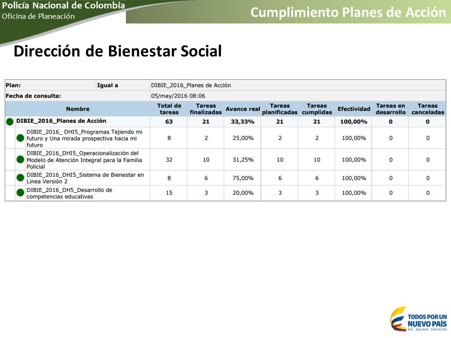Click the Plan: label

click(x=13, y=85)
